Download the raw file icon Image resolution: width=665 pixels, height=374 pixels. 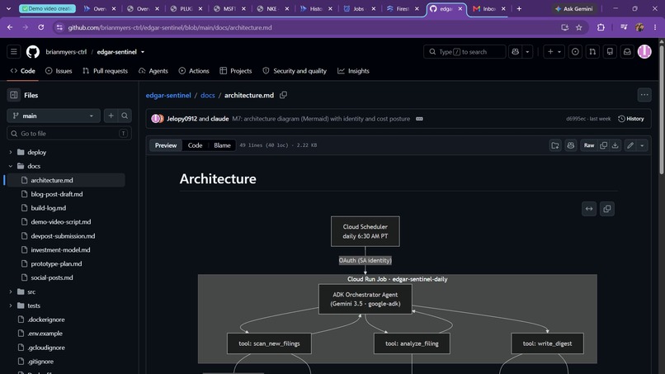(615, 145)
